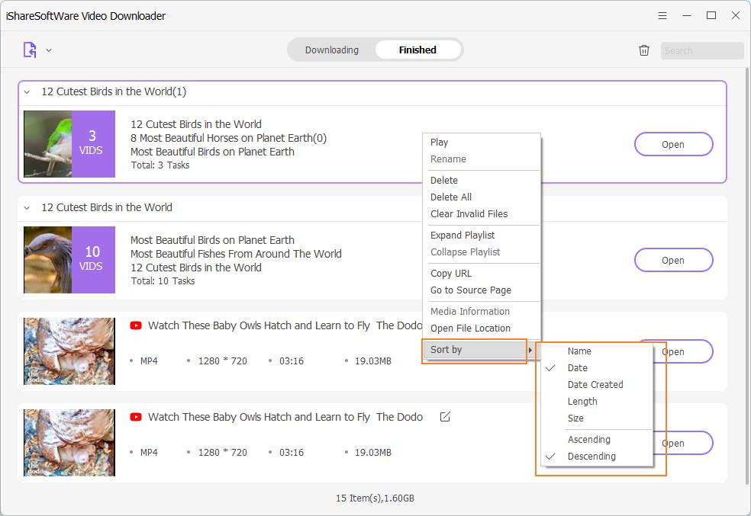Screen dimensions: 751x516
Task: Choose Open File Location menu entry
Action: click(x=482, y=329)
